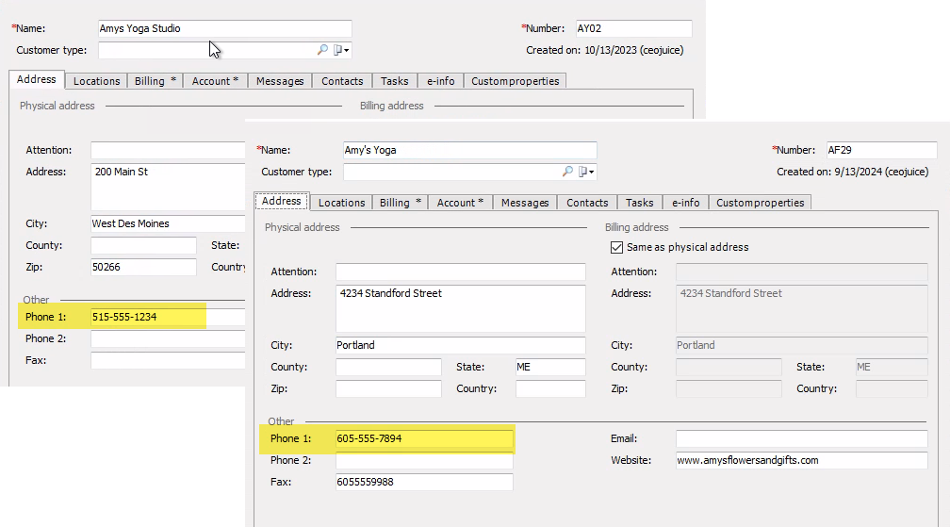Click the Name field containing Amys Yoga Studio
Image resolution: width=950 pixels, height=527 pixels.
coord(224,28)
